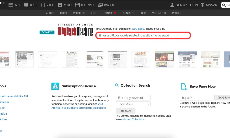Click the SOFTWARE text label
230x138 pixels.
88,5
